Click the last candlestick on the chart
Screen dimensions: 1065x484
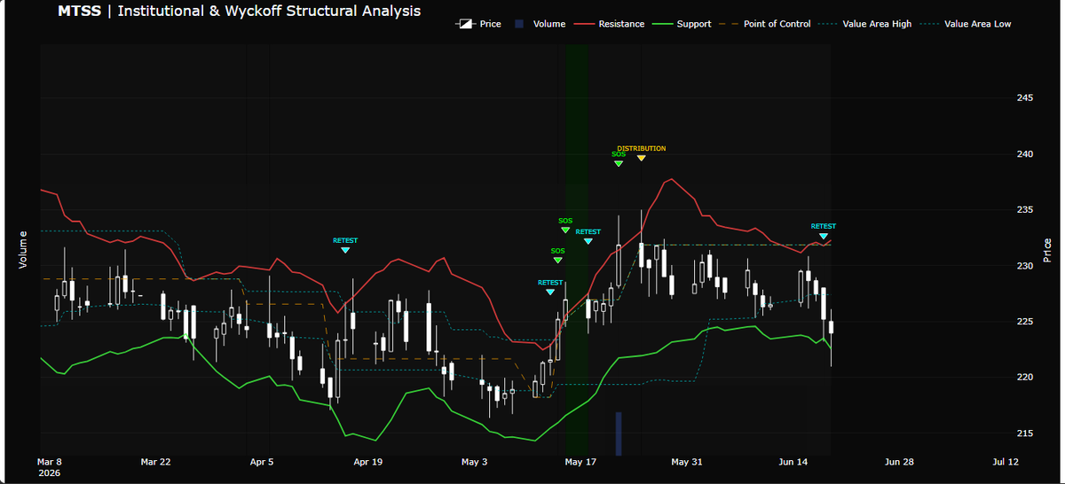[x=832, y=327]
